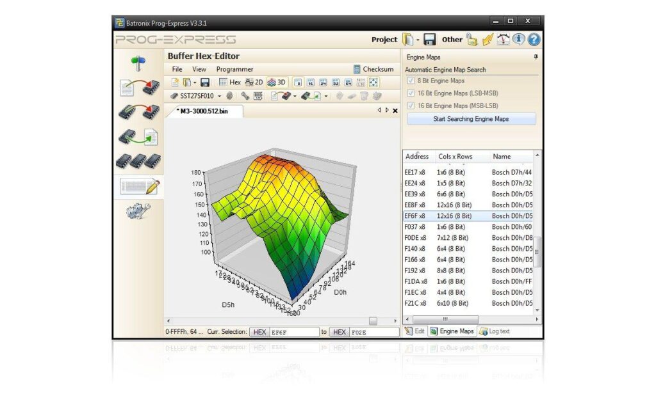Screen dimensions: 656x401
Task: Click the new file icon in hex toolbar
Action: click(175, 83)
